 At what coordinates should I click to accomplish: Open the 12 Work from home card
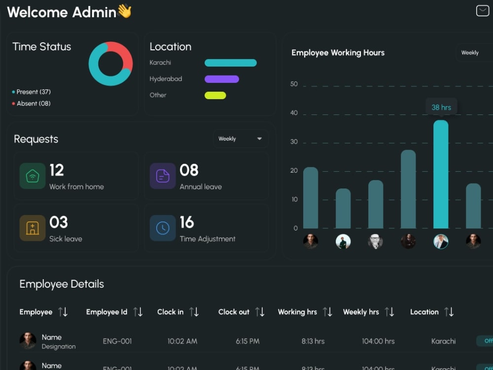tap(76, 176)
